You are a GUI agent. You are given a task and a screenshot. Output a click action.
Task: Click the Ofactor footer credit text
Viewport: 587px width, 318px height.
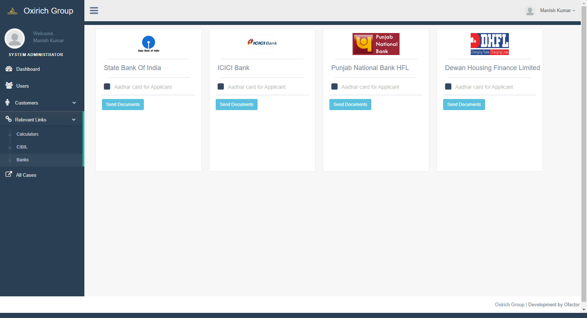tap(554, 304)
